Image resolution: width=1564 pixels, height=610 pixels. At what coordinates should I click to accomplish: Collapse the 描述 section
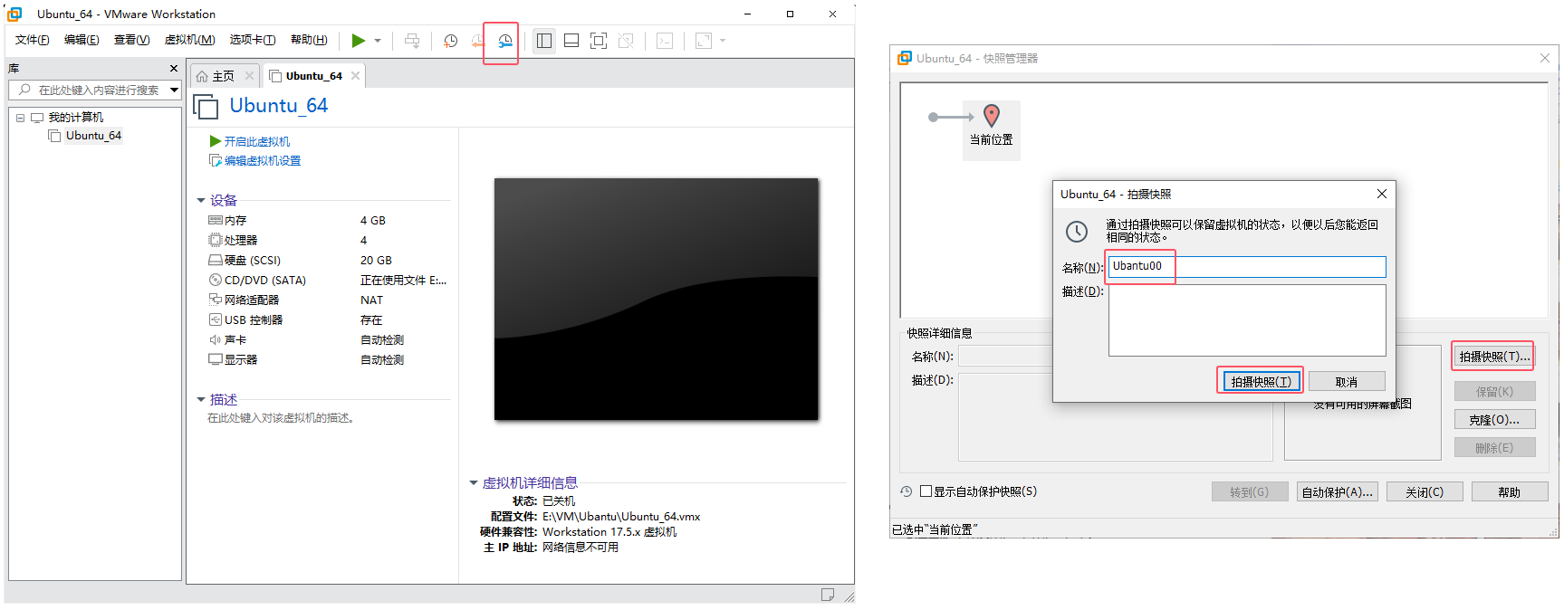(x=201, y=399)
